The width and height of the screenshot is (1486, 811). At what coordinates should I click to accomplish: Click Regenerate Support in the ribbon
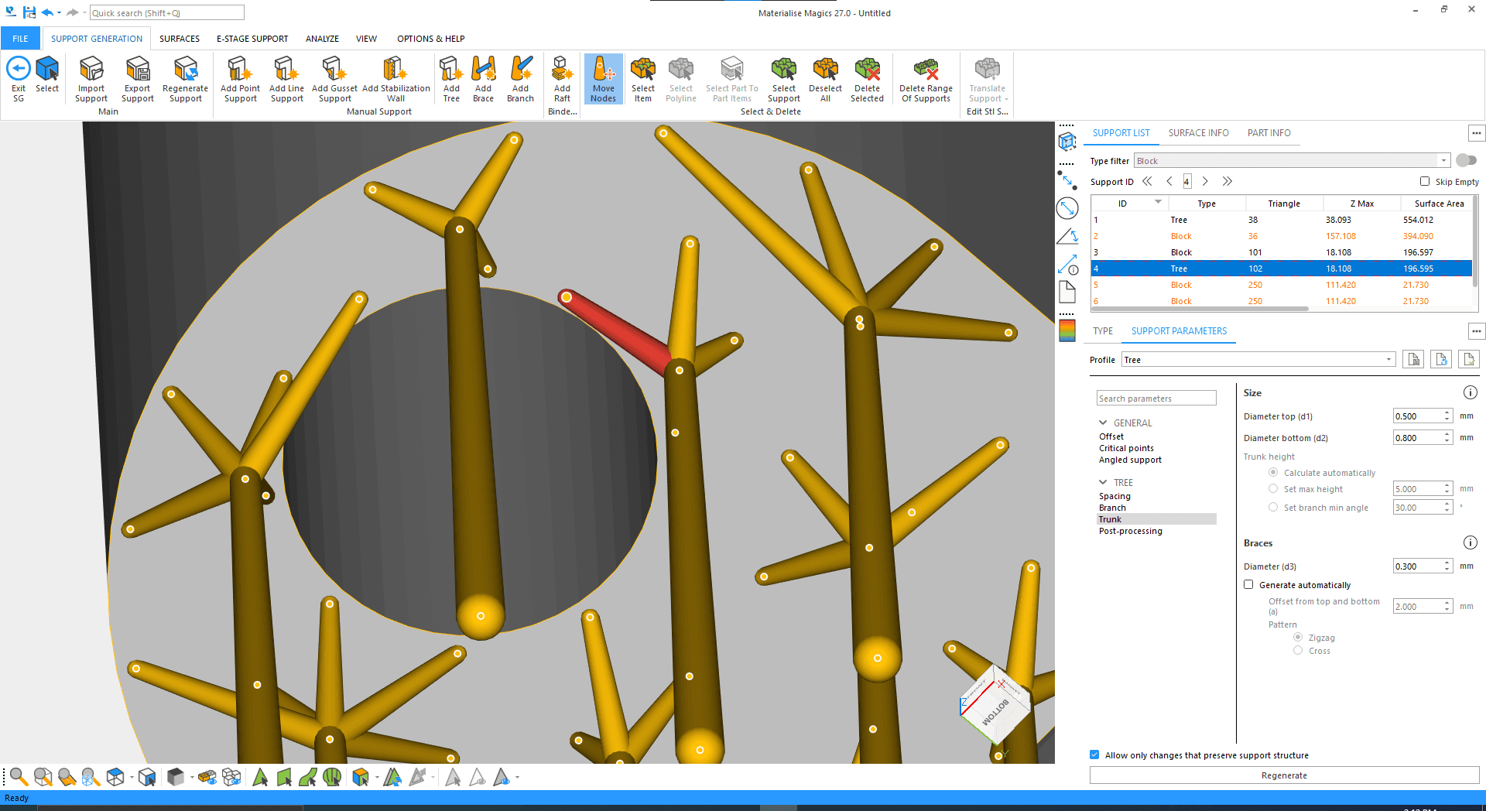click(x=186, y=79)
